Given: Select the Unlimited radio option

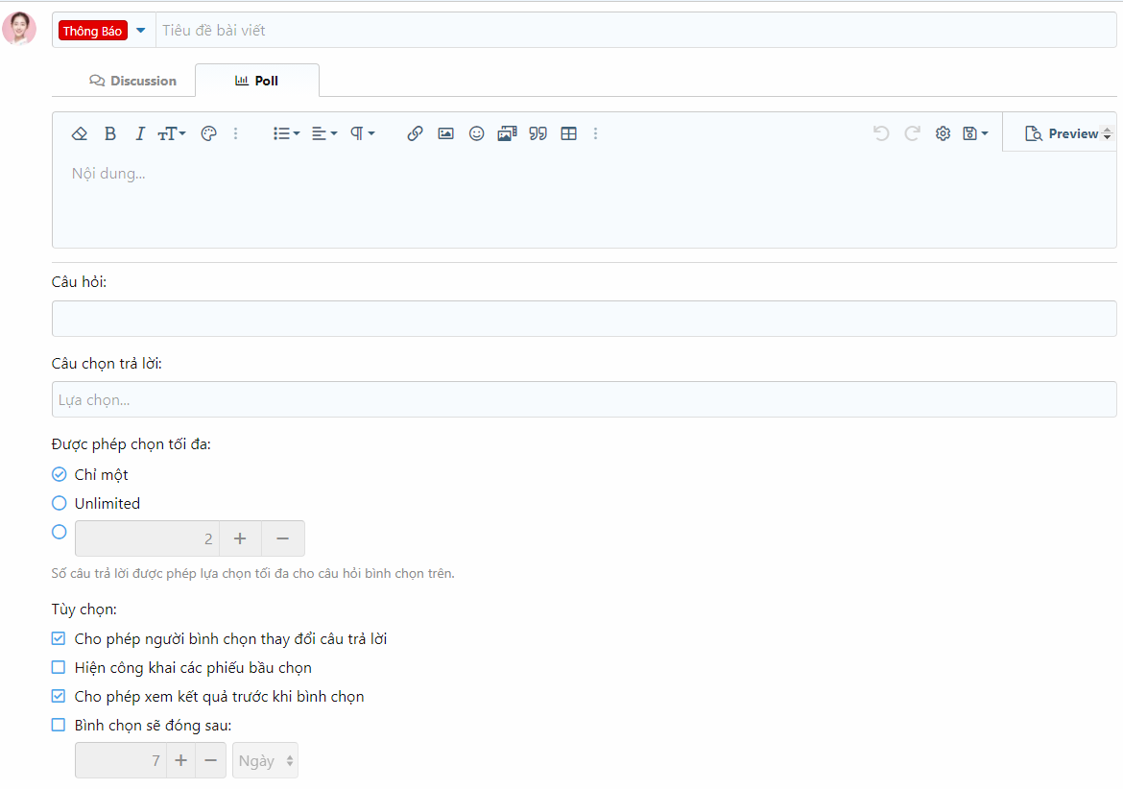Looking at the screenshot, I should (x=60, y=503).
